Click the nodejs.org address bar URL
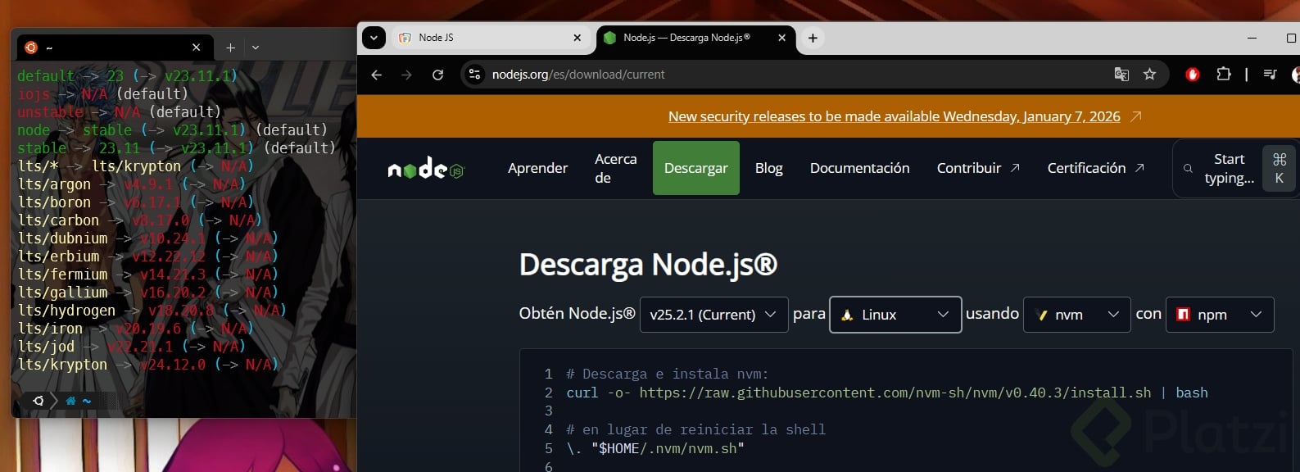1300x472 pixels. click(578, 75)
